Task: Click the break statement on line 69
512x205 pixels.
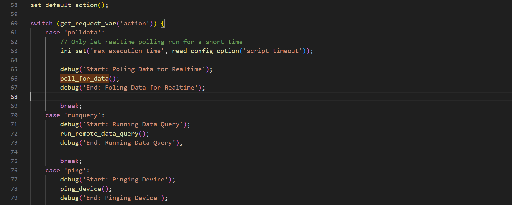Action: tap(70, 106)
